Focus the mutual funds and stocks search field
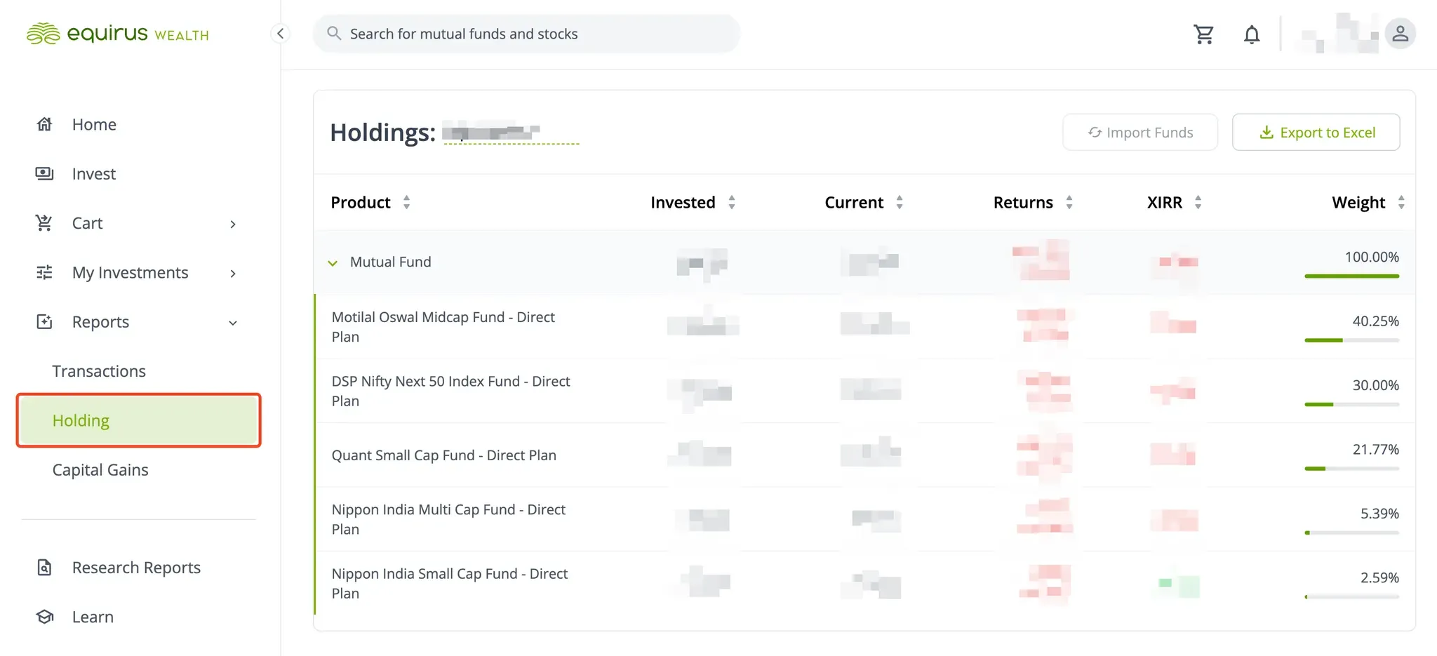The width and height of the screenshot is (1437, 656). (527, 34)
